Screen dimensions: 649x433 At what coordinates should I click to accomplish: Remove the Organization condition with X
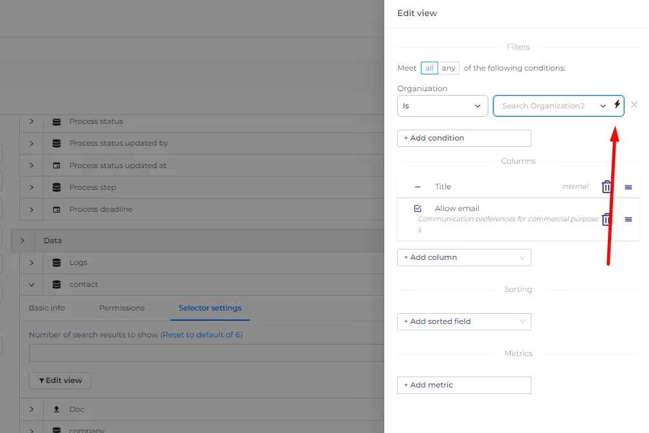tap(634, 105)
